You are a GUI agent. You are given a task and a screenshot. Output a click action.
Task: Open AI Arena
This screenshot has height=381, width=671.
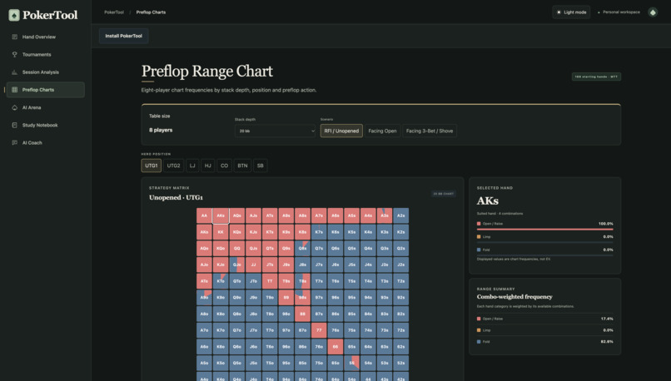click(x=45, y=107)
